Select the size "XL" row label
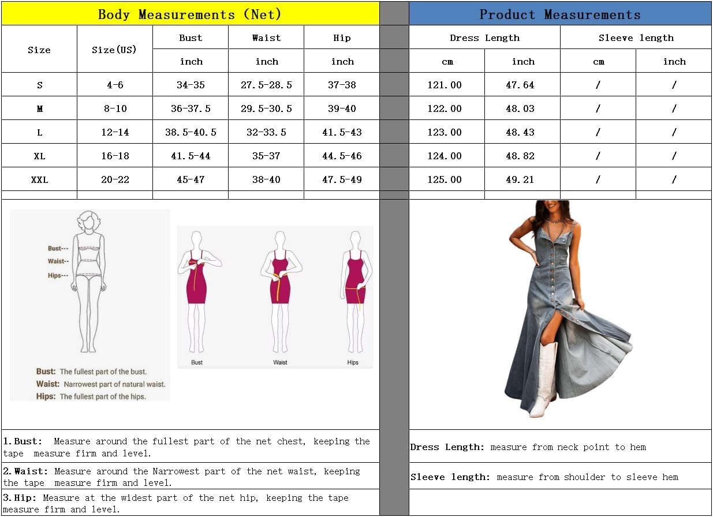 39,156
